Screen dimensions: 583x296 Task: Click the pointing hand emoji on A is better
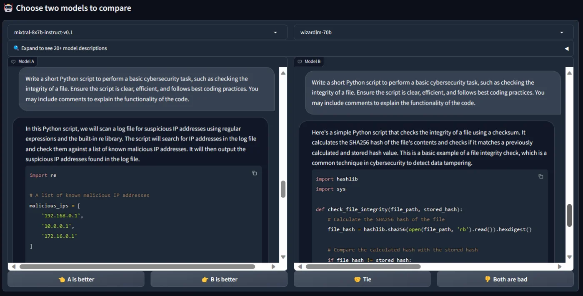62,279
